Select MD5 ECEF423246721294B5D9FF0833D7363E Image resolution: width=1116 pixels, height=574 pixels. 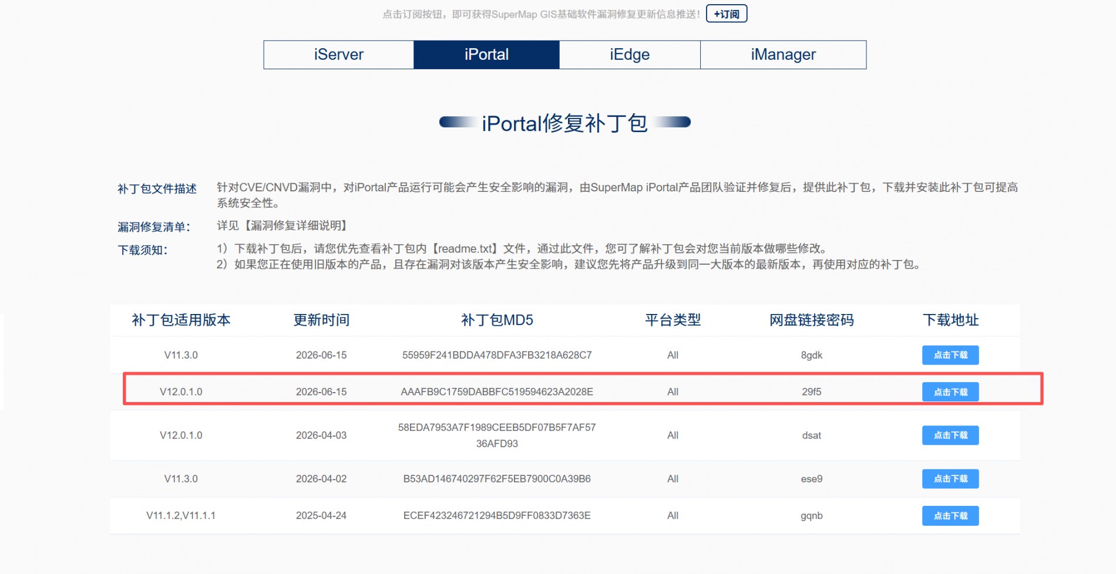pyautogui.click(x=497, y=516)
